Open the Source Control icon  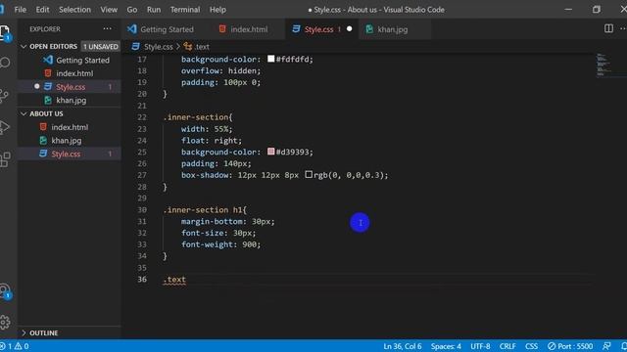pyautogui.click(x=4, y=96)
